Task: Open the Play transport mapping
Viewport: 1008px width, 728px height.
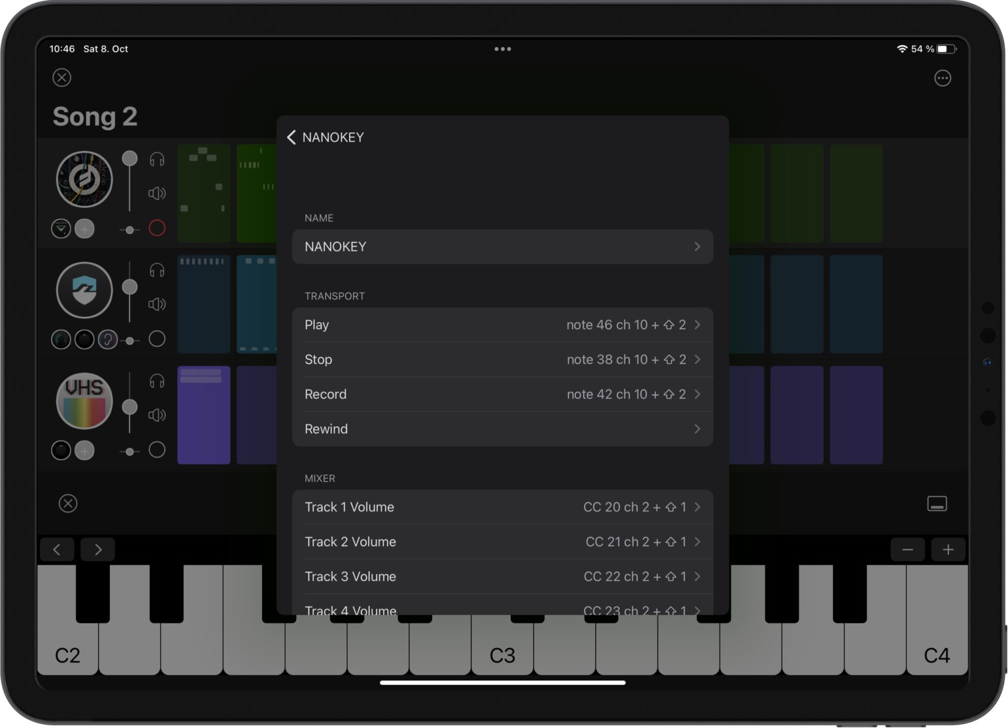Action: click(503, 325)
